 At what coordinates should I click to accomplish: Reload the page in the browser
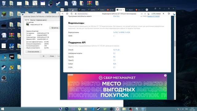pos(71,14)
